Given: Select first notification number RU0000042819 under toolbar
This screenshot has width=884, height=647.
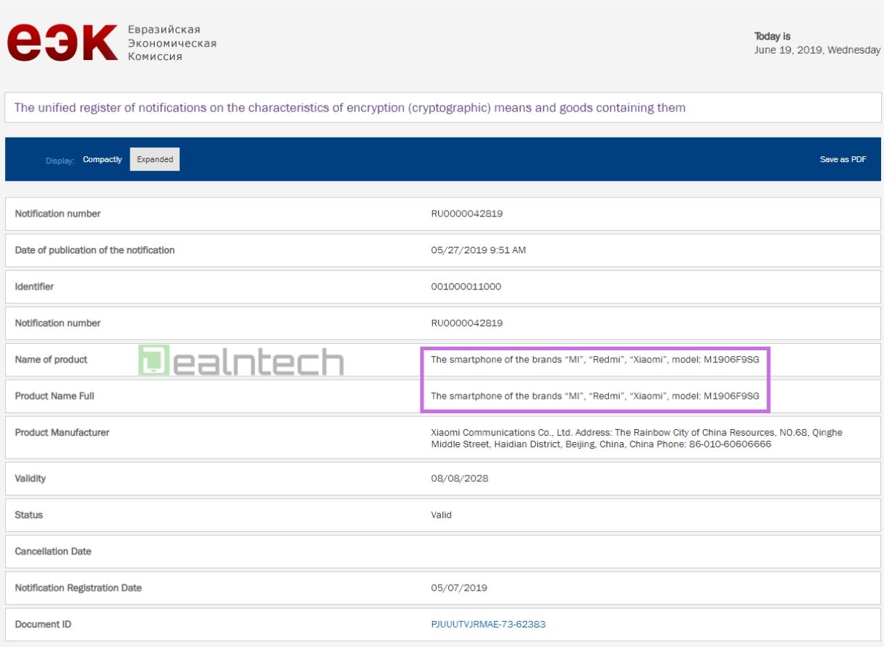Looking at the screenshot, I should point(467,213).
